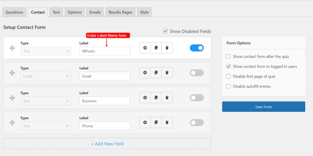Delete the WPoets field
313x156 pixels.
tap(167, 48)
